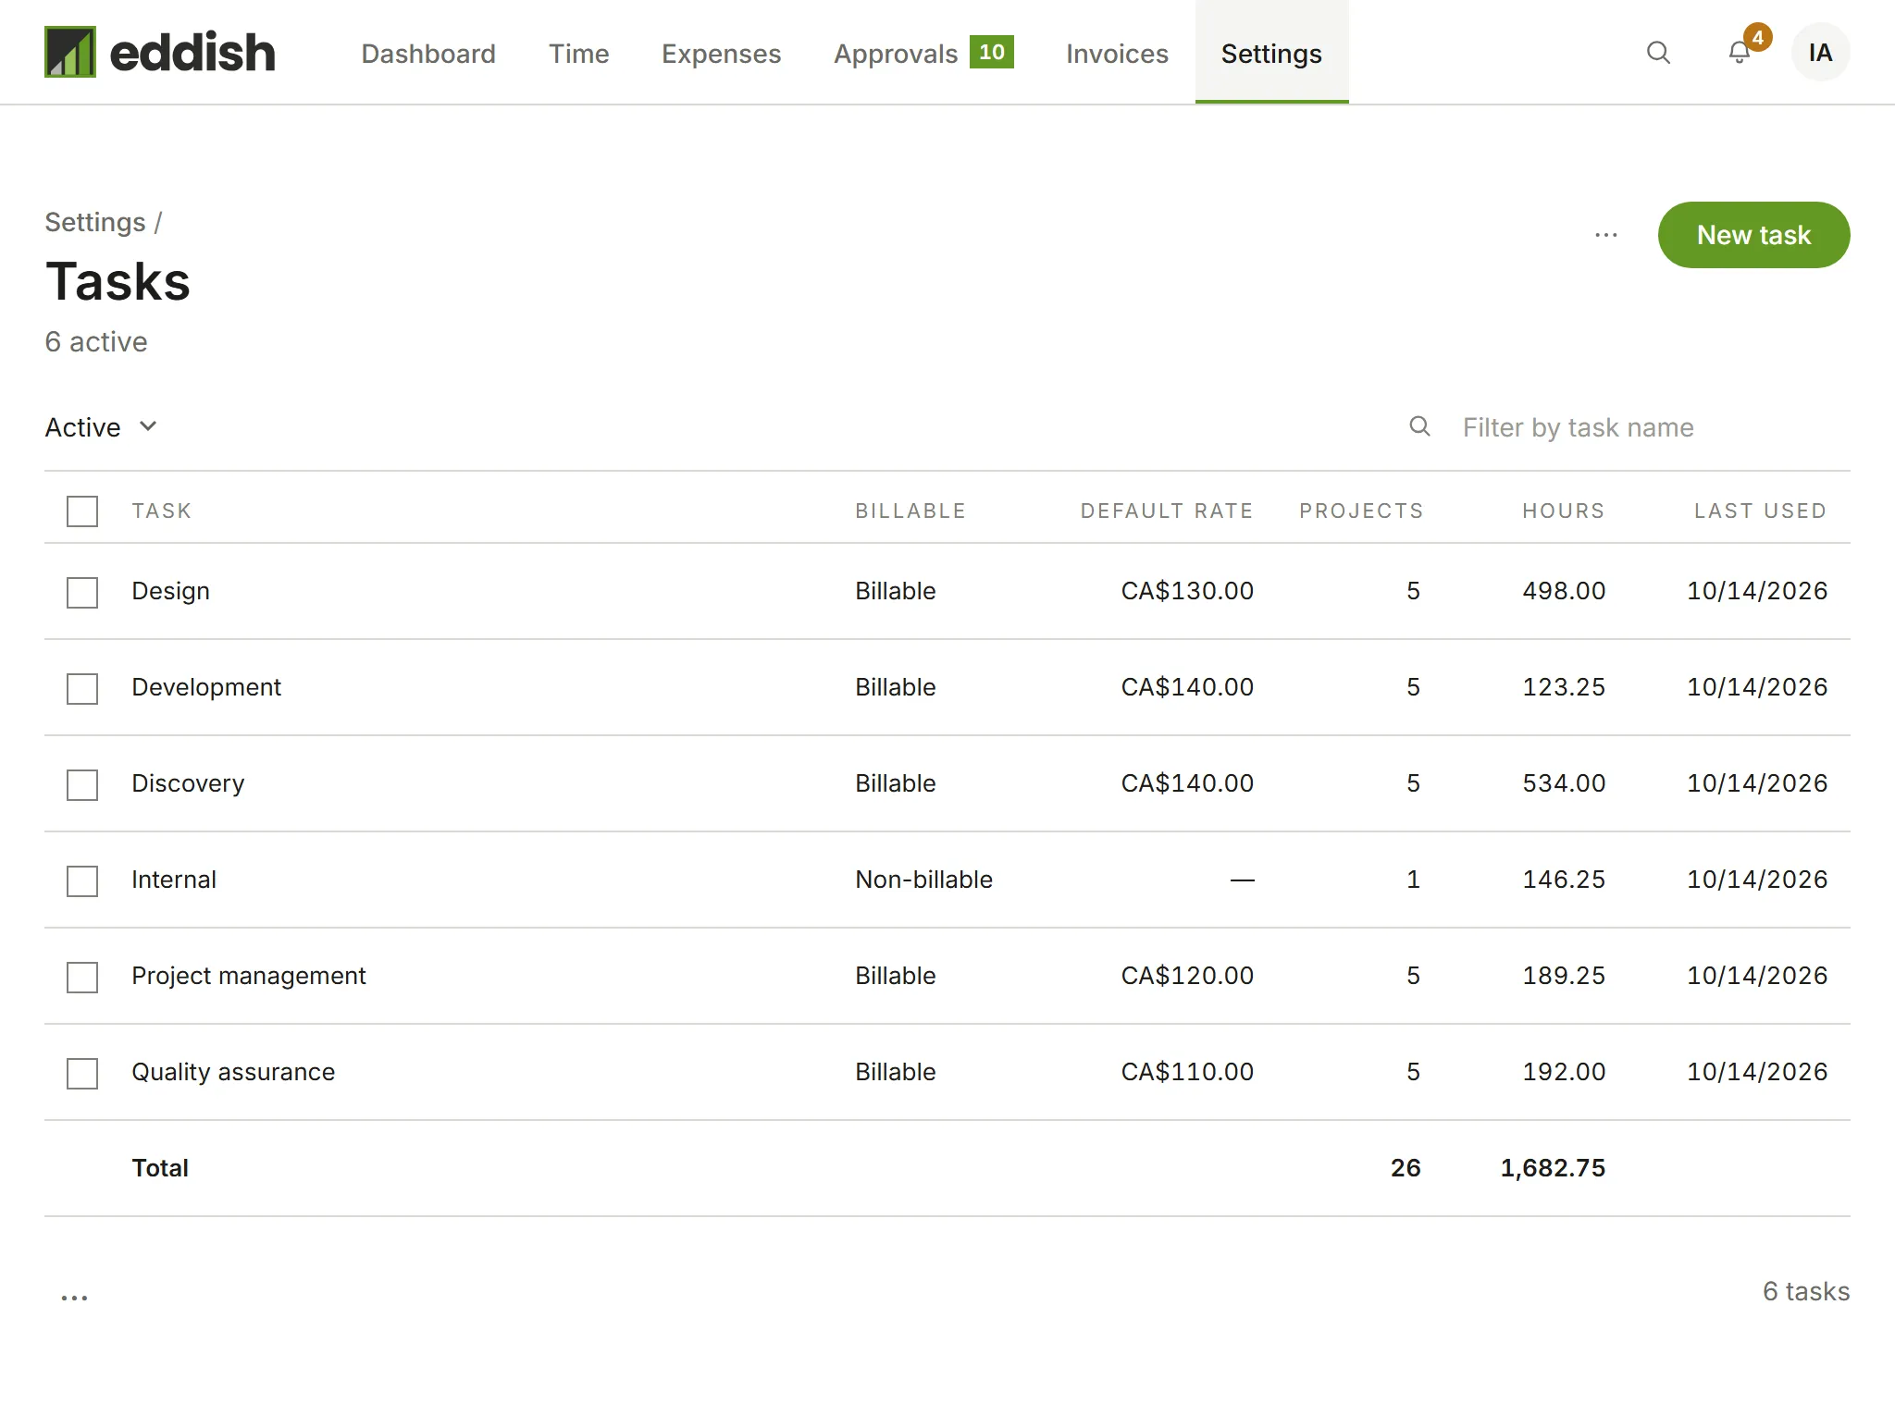Click the 534.00 hours for Discovery
This screenshot has width=1895, height=1428.
coord(1564,783)
